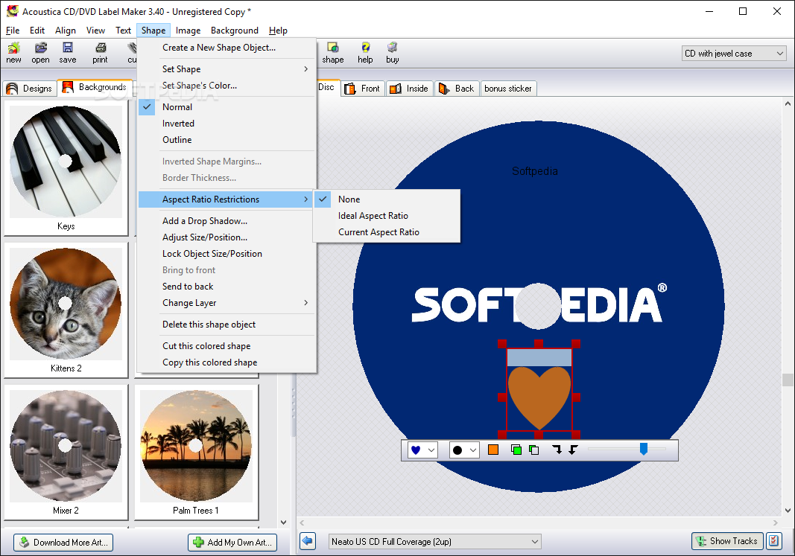Choose Delete this shape object

pyautogui.click(x=226, y=325)
